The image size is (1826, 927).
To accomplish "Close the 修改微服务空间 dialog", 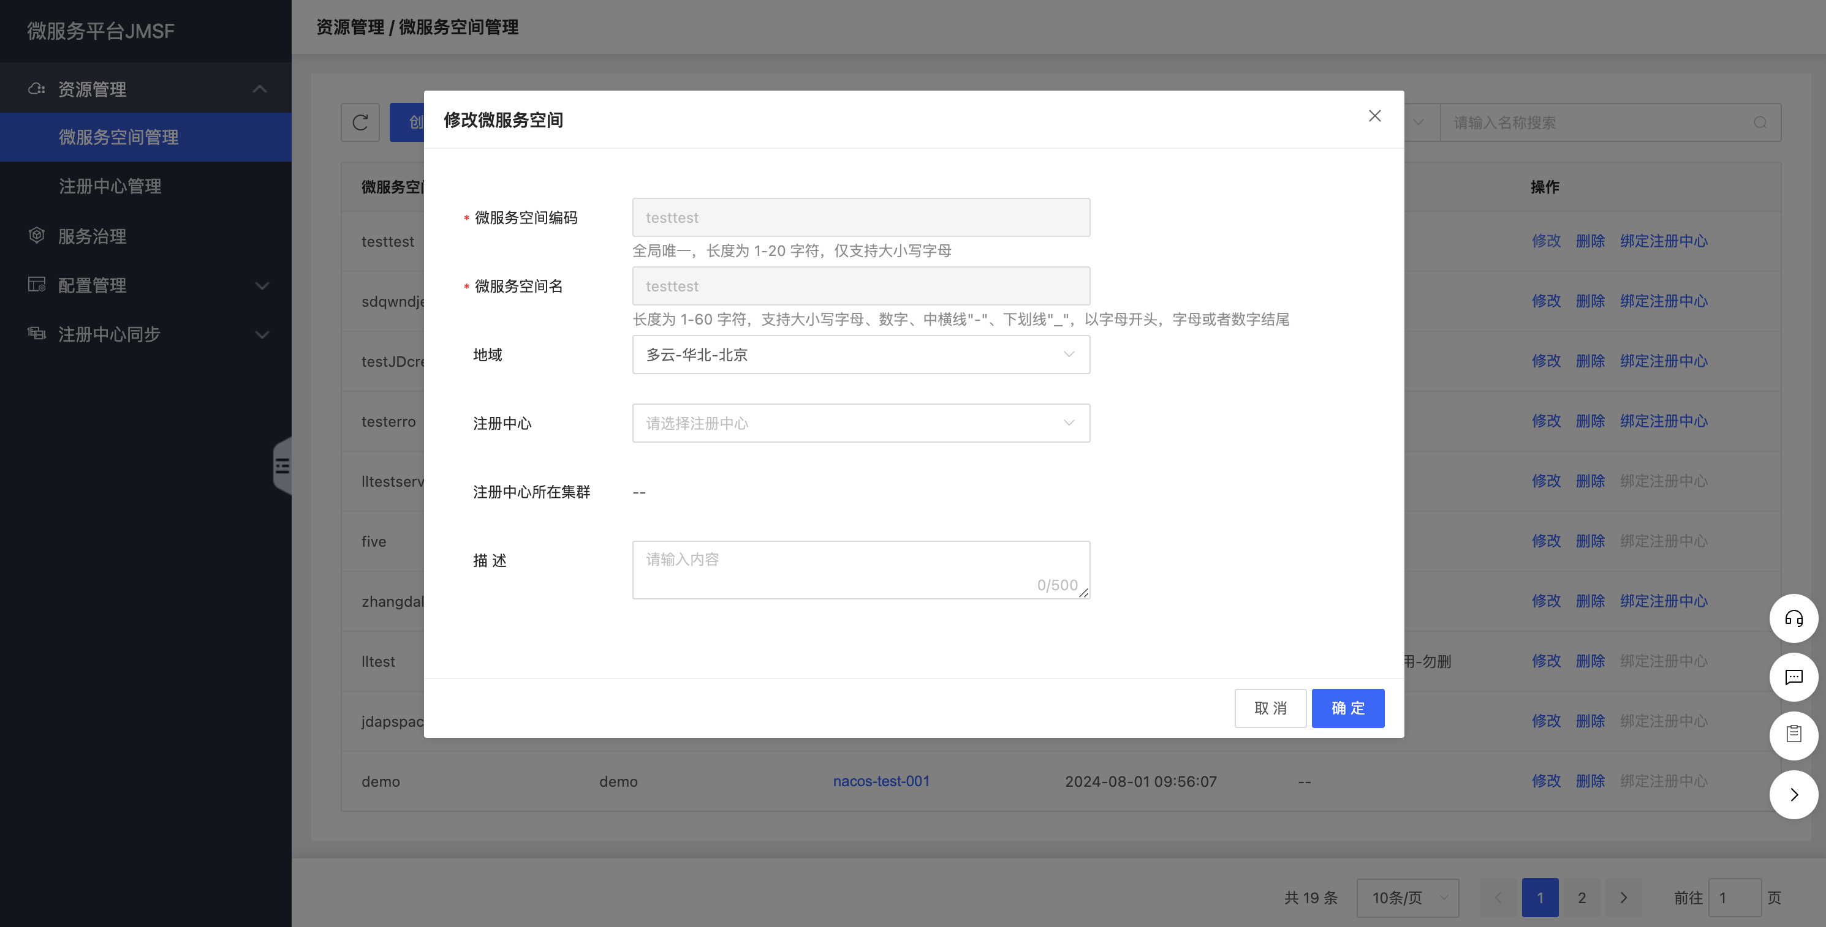I will point(1374,116).
